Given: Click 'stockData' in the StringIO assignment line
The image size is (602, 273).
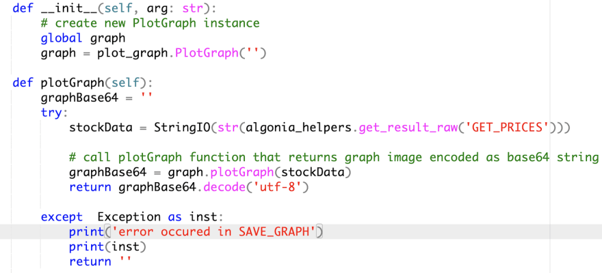Looking at the screenshot, I should [x=101, y=127].
